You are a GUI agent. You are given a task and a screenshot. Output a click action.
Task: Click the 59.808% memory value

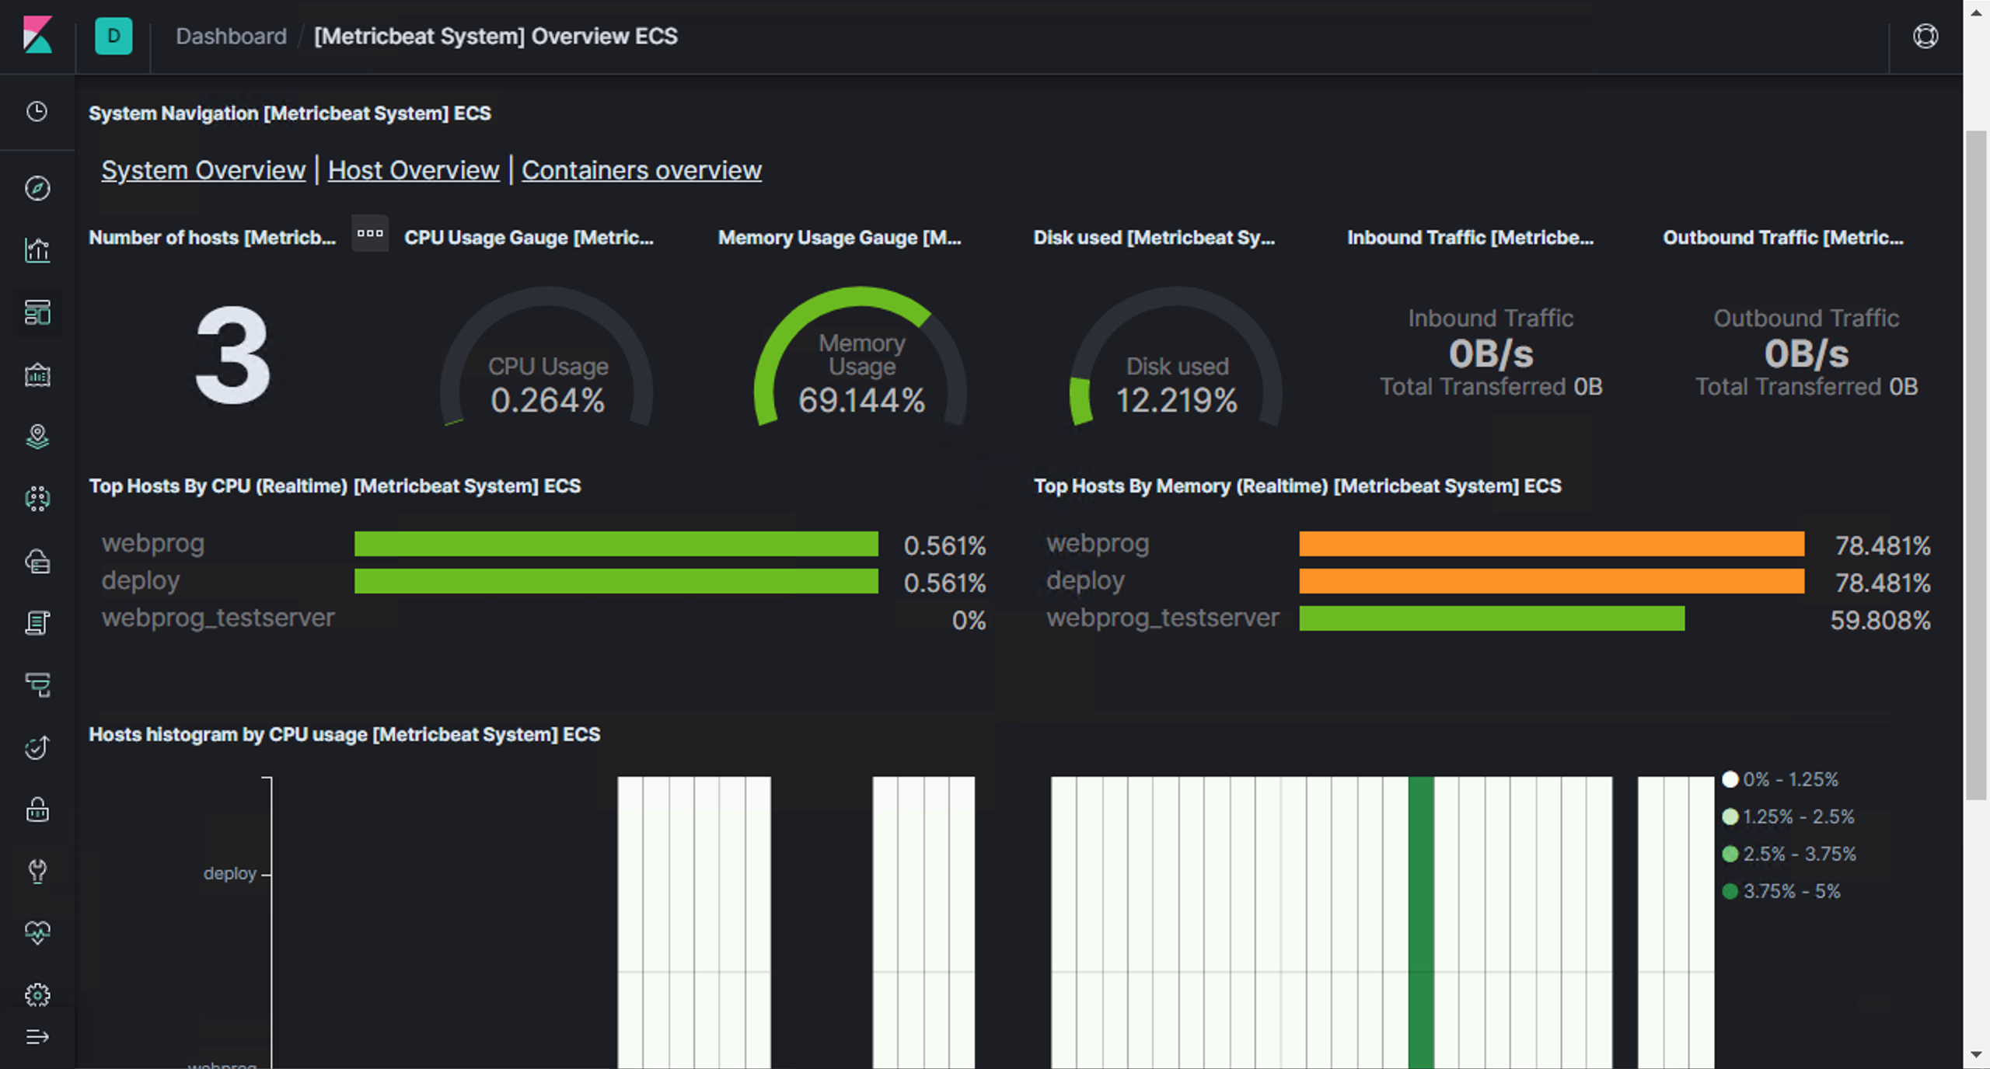[1880, 620]
